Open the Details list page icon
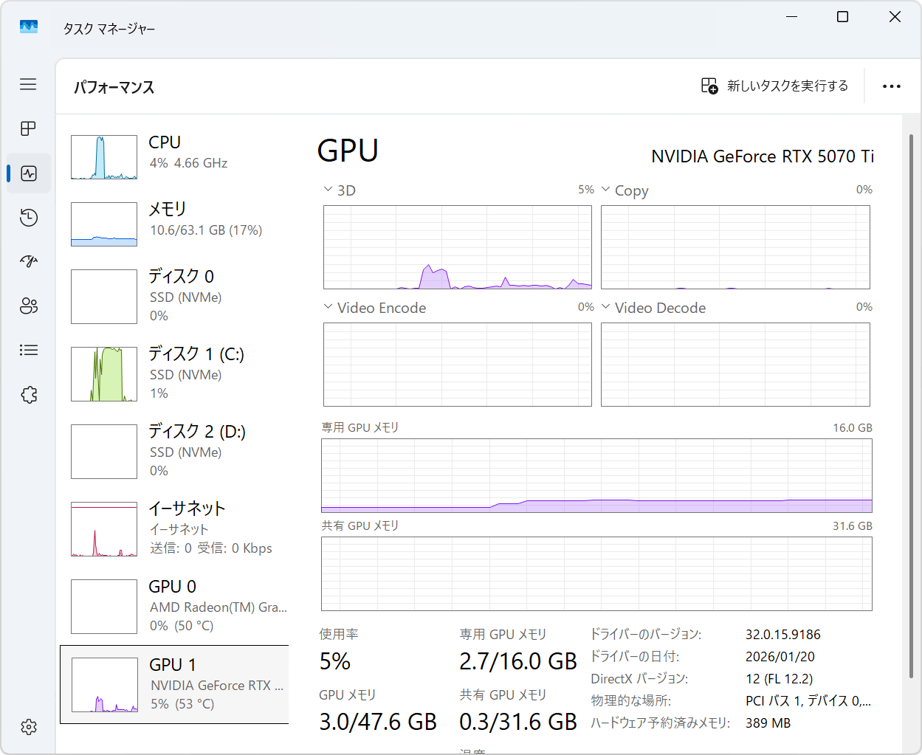The width and height of the screenshot is (922, 755). tap(29, 351)
